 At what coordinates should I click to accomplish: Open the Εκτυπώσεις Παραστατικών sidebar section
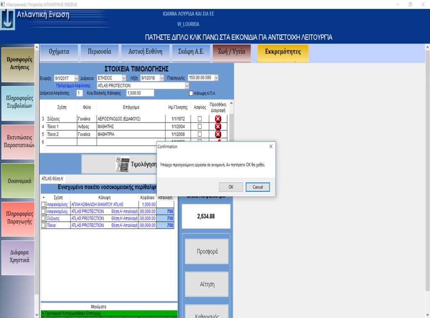[18, 142]
